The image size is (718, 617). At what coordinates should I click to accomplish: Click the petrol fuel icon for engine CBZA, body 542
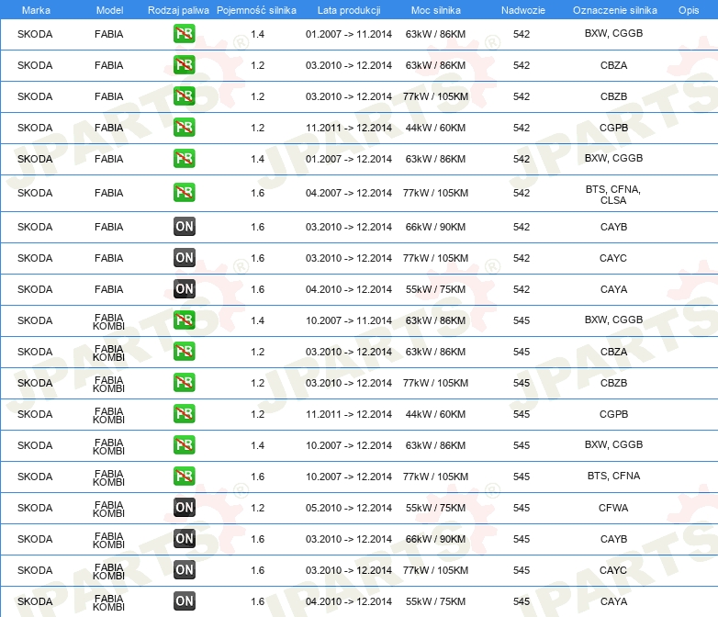coord(184,64)
